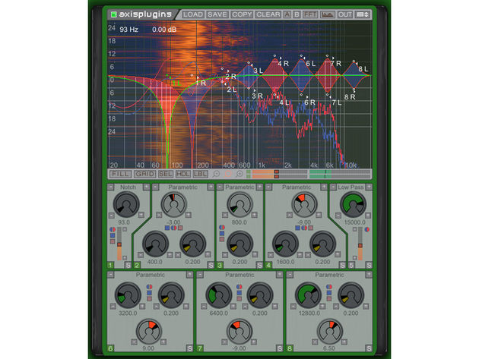Click the 3 L node in EQ graph

[x=249, y=63]
